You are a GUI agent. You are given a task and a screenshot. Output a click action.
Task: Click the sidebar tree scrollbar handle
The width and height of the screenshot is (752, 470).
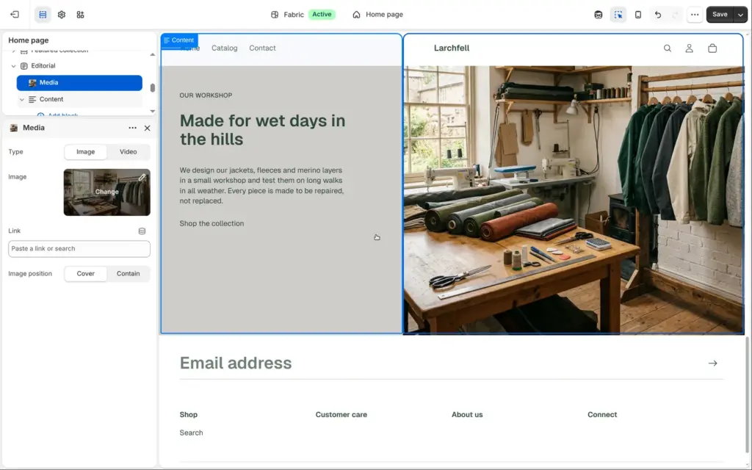click(x=153, y=88)
